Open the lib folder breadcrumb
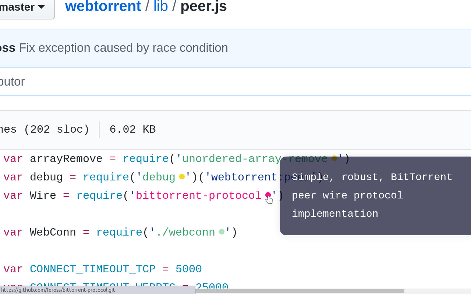471x294 pixels. click(161, 7)
